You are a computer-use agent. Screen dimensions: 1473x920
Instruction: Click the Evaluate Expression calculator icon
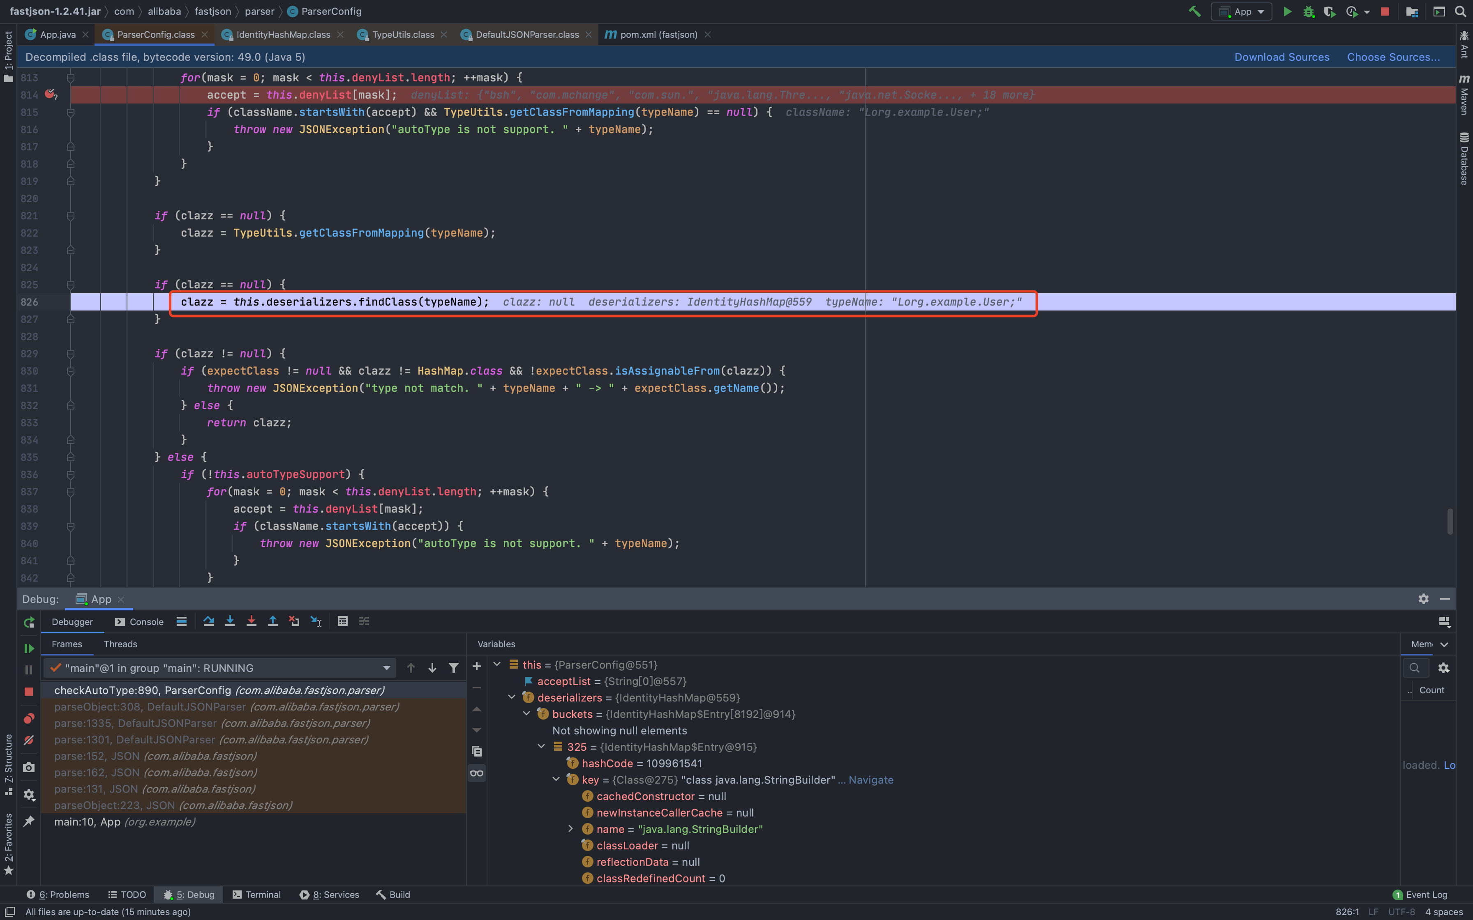pyautogui.click(x=343, y=621)
